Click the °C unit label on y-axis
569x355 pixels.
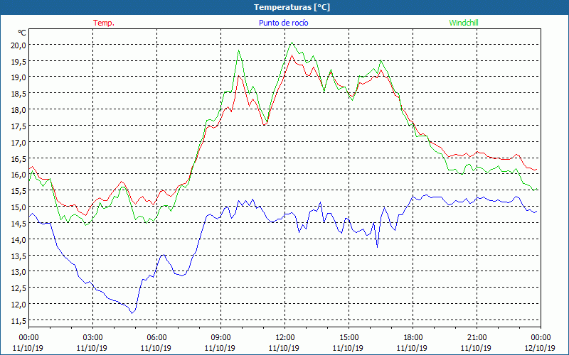click(x=22, y=33)
